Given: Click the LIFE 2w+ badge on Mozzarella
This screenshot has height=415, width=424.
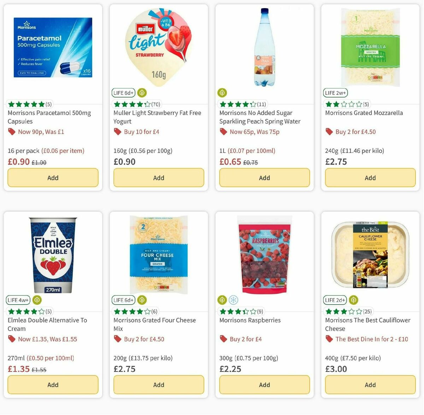Looking at the screenshot, I should point(335,93).
